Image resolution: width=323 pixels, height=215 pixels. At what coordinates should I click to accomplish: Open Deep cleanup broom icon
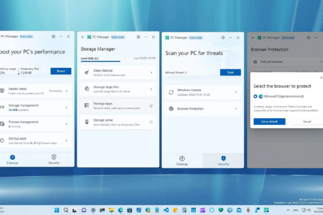coord(87,72)
